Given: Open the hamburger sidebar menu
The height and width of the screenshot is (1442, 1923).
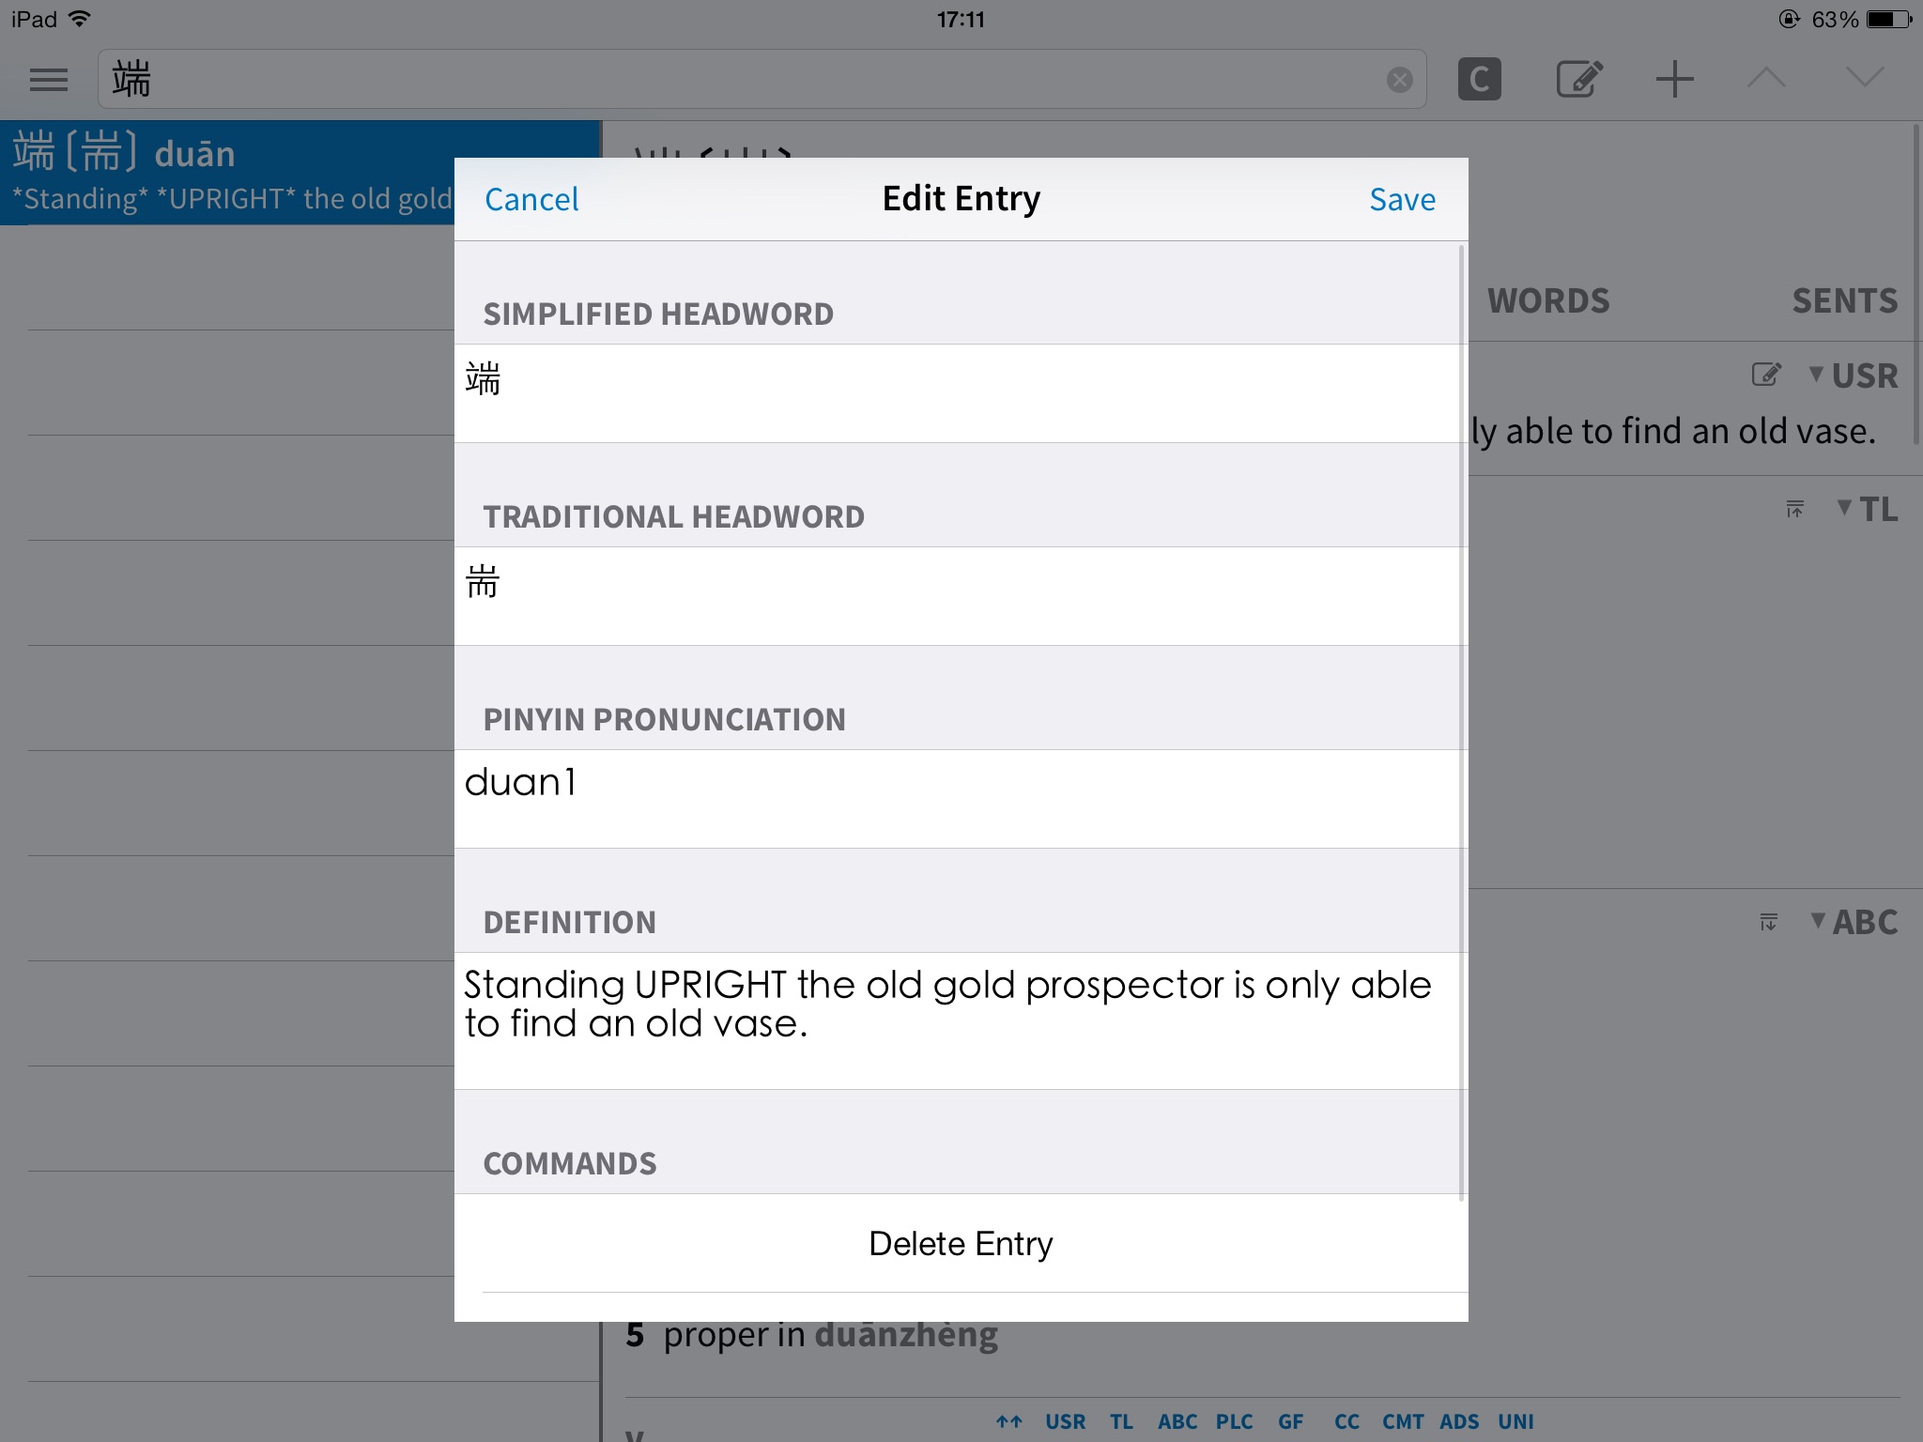Looking at the screenshot, I should (49, 80).
